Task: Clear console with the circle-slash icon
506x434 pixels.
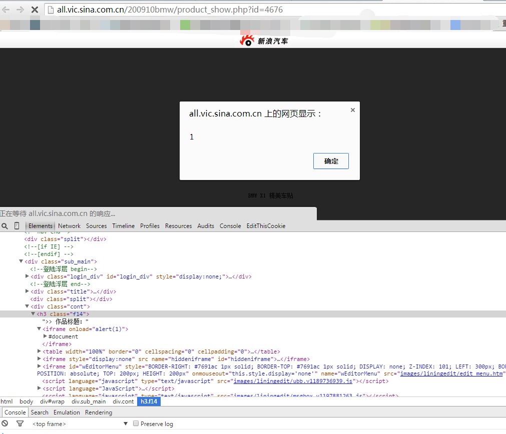Action: pyautogui.click(x=5, y=423)
